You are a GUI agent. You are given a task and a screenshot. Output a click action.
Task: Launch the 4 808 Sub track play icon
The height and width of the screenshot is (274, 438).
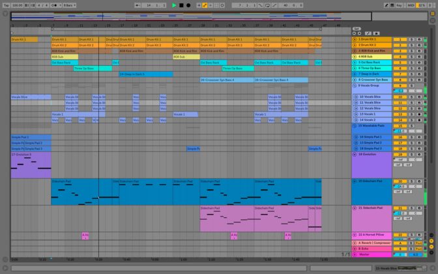(x=355, y=57)
